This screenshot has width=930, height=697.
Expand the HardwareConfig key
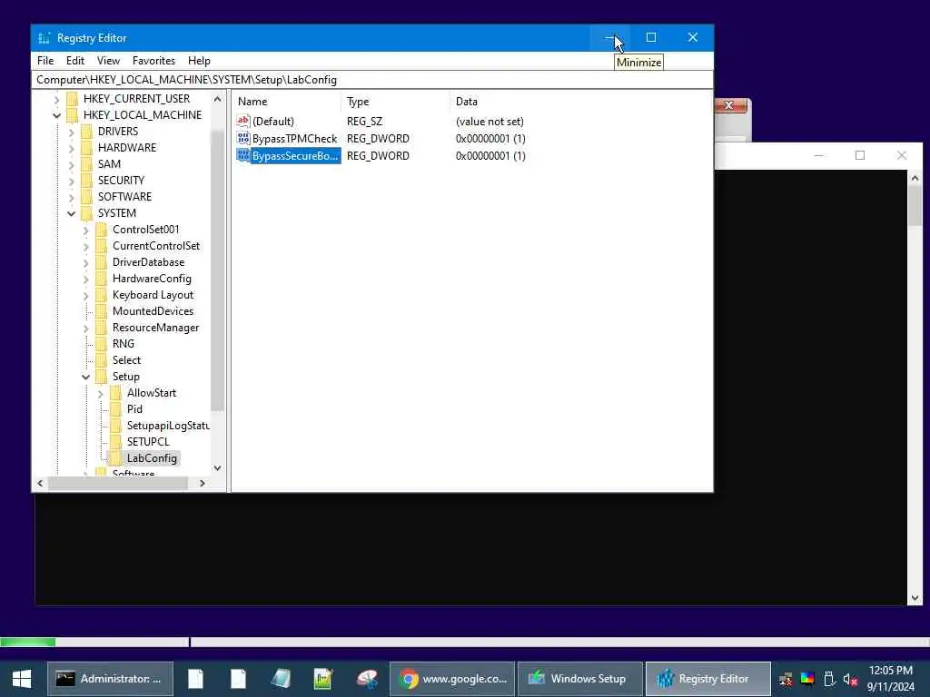(x=86, y=279)
